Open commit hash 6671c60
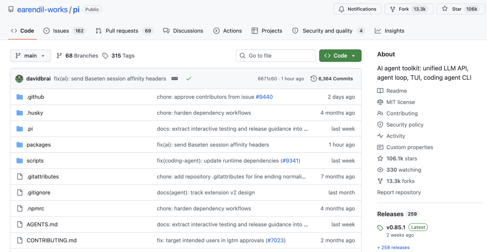Image resolution: width=487 pixels, height=252 pixels. [x=267, y=79]
